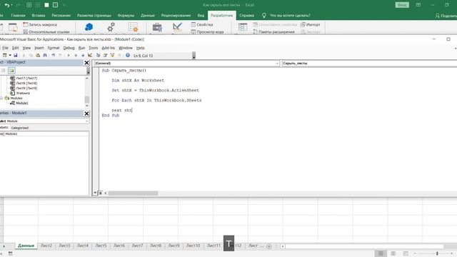457x257 pixels.
Task: Click Свойства in the ribbon
Action: (x=201, y=25)
